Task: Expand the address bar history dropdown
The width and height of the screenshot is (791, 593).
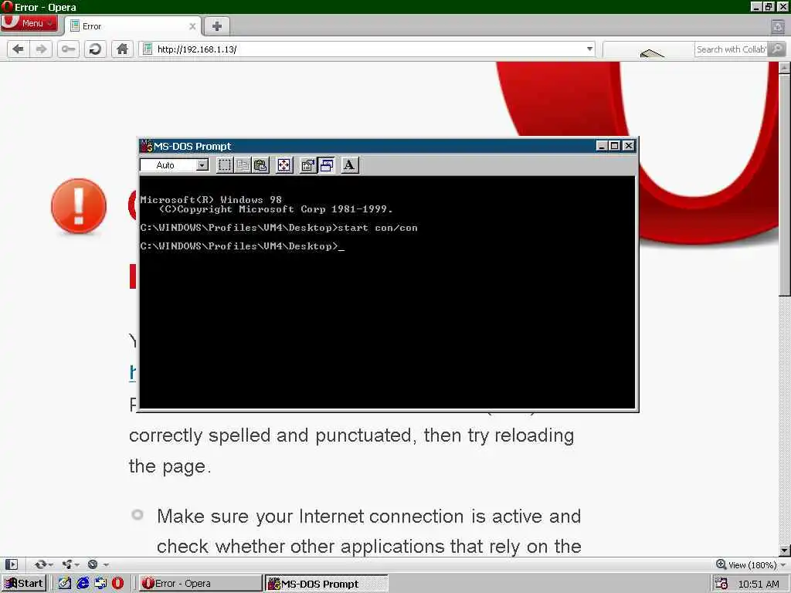Action: 589,49
